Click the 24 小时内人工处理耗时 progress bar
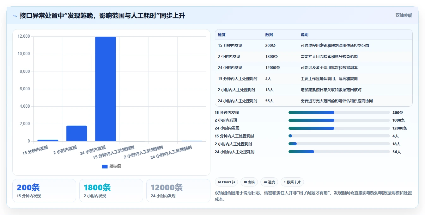 pos(339,152)
